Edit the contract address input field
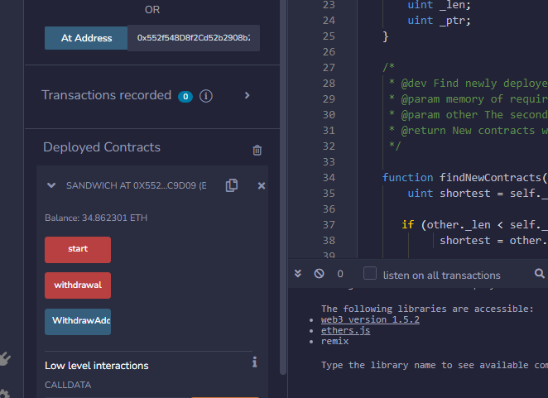 [194, 38]
